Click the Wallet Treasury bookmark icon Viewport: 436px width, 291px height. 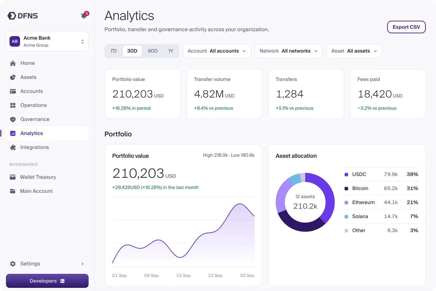13,177
